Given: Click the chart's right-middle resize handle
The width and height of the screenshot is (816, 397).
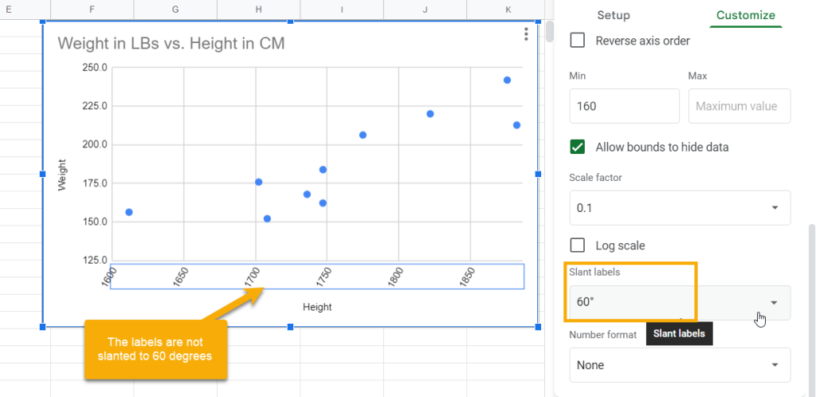Looking at the screenshot, I should 538,174.
